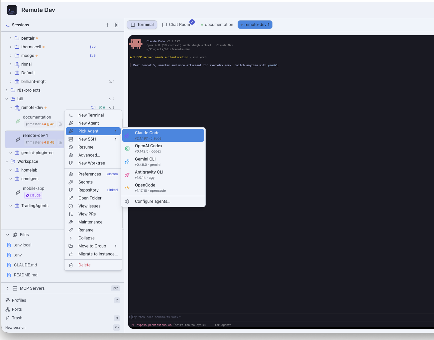Click New Terminal in context menu

click(93, 115)
